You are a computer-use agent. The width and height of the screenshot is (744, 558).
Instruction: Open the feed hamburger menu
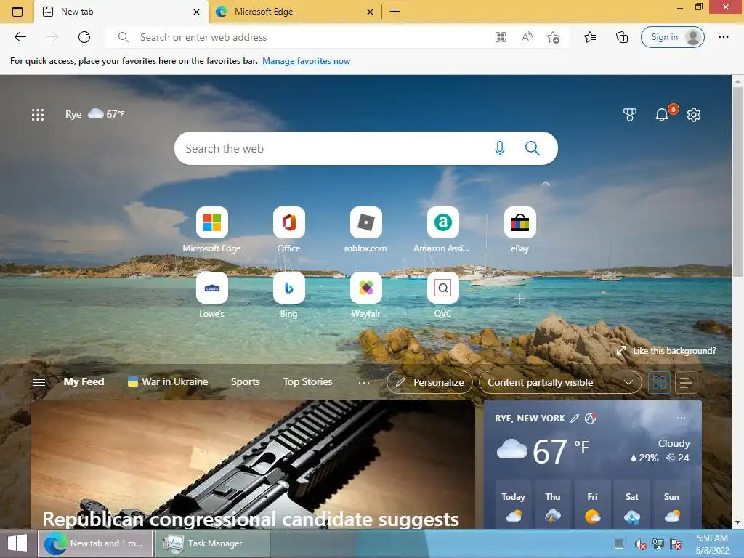pos(39,382)
